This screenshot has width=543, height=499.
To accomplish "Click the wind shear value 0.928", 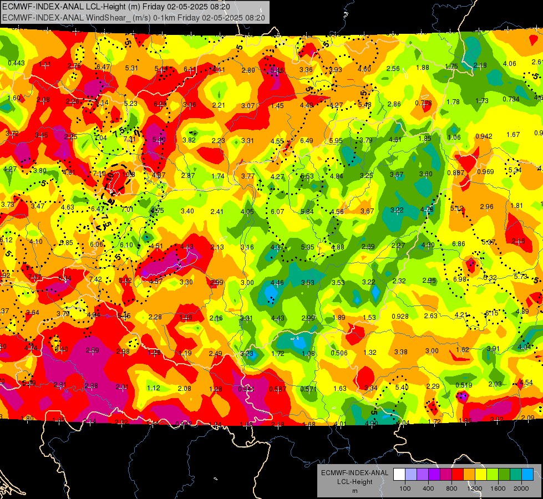I will pyautogui.click(x=400, y=317).
